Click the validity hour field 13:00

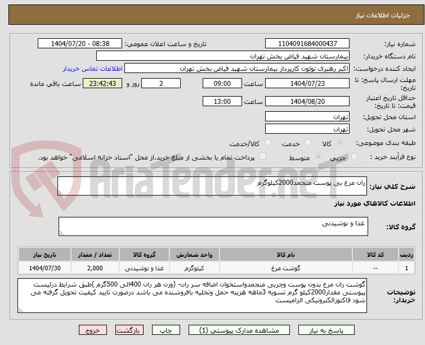[x=222, y=101]
